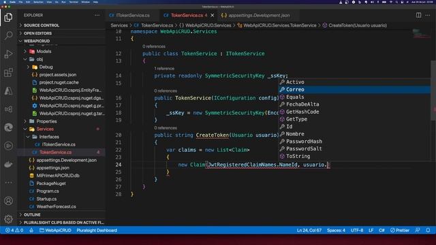
Task: Change file encoding UTF-8
Action: coord(357,230)
